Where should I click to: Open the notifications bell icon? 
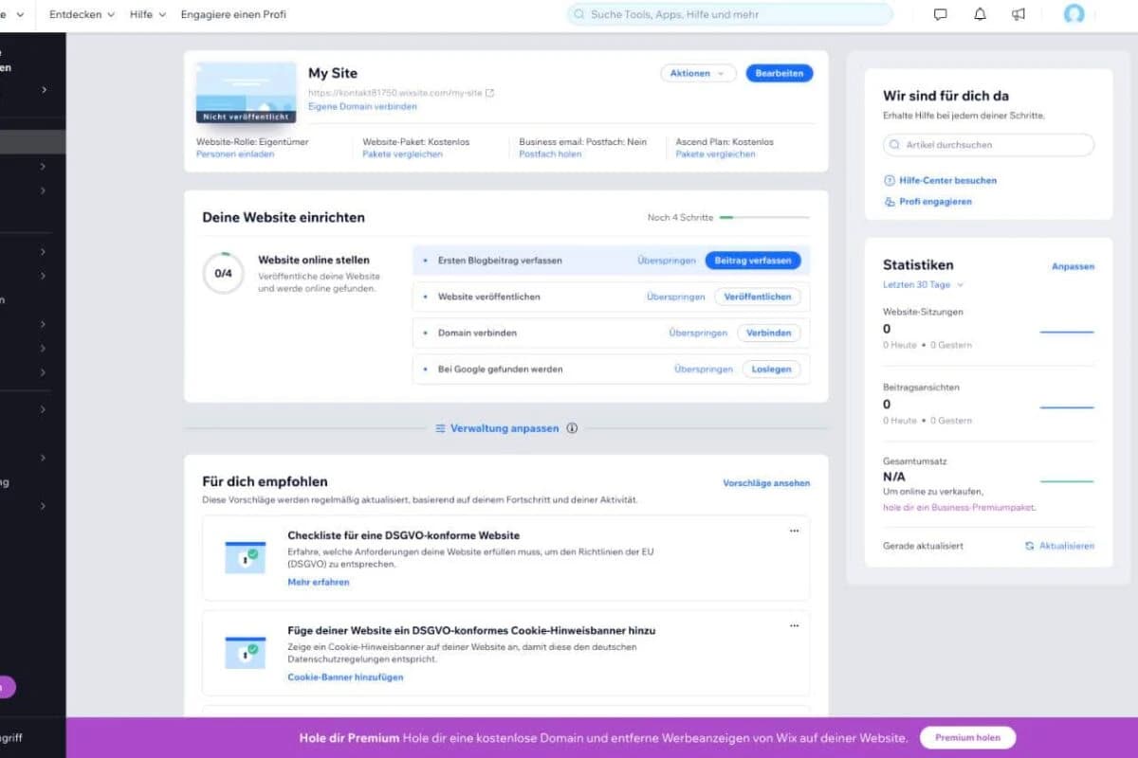pyautogui.click(x=981, y=14)
